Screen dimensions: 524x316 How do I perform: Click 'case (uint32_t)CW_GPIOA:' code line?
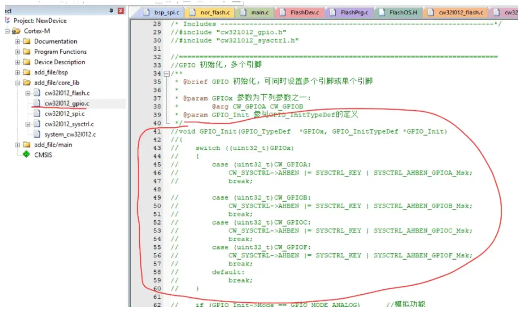(261, 164)
